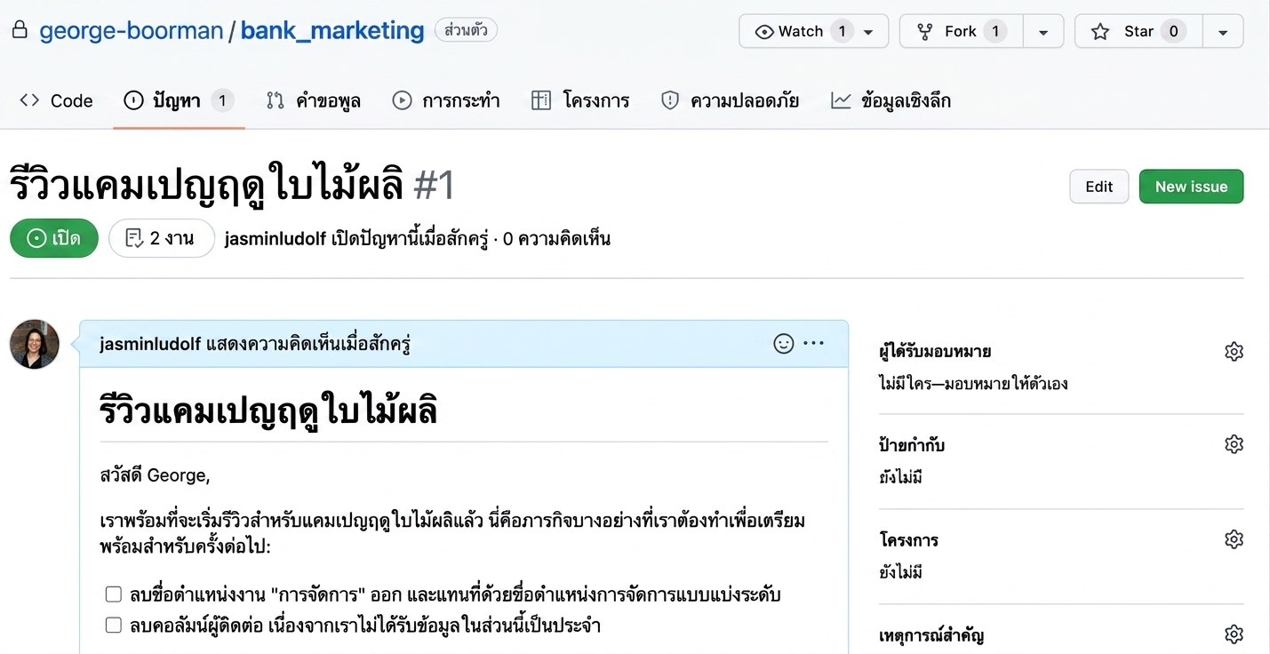Open jasminludolf profile link in issue header

(x=276, y=238)
